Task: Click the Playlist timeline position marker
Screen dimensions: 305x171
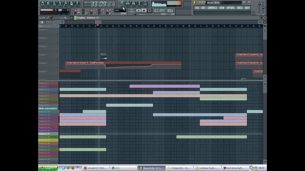Action: click(x=98, y=25)
